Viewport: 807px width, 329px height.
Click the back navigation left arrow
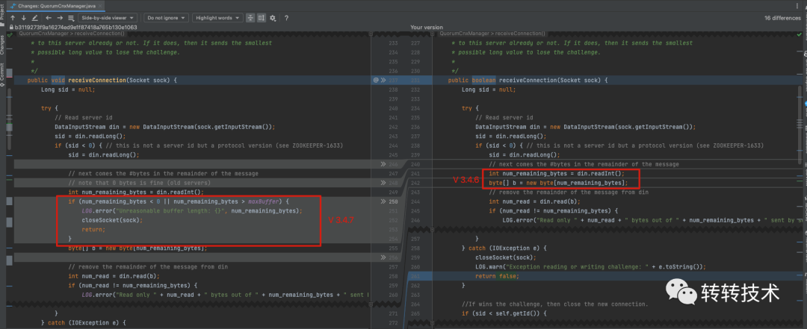[x=49, y=17]
